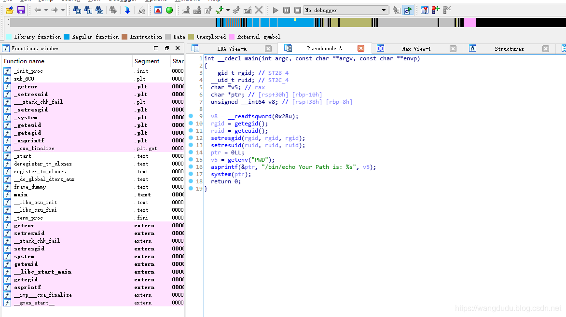Screen dimensions: 566x317
Task: Select the main function in list
Action: pos(94,194)
